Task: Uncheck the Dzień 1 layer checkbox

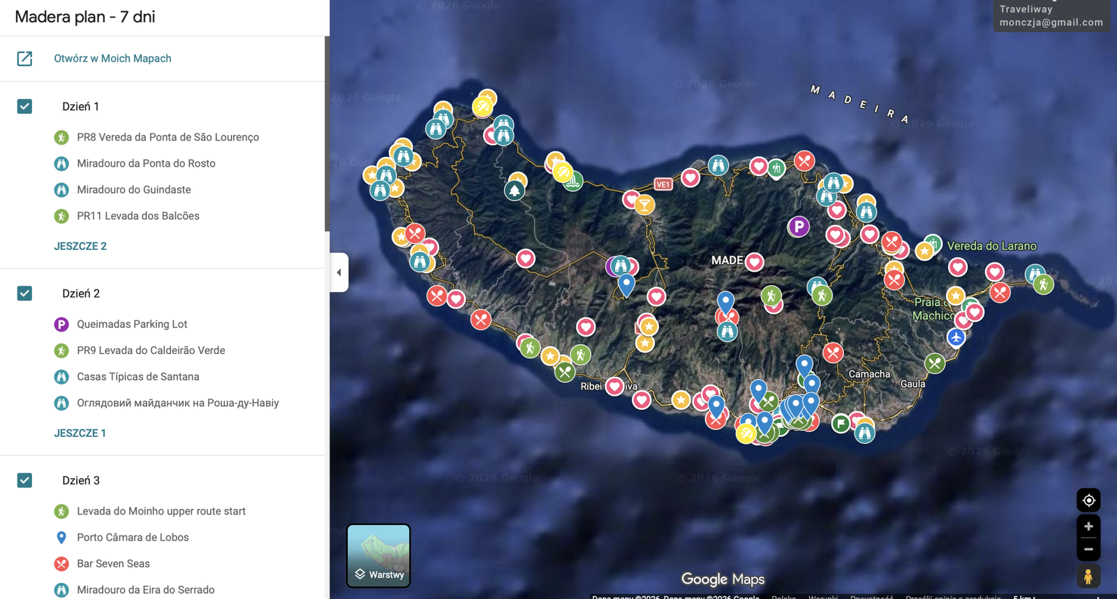Action: [24, 106]
